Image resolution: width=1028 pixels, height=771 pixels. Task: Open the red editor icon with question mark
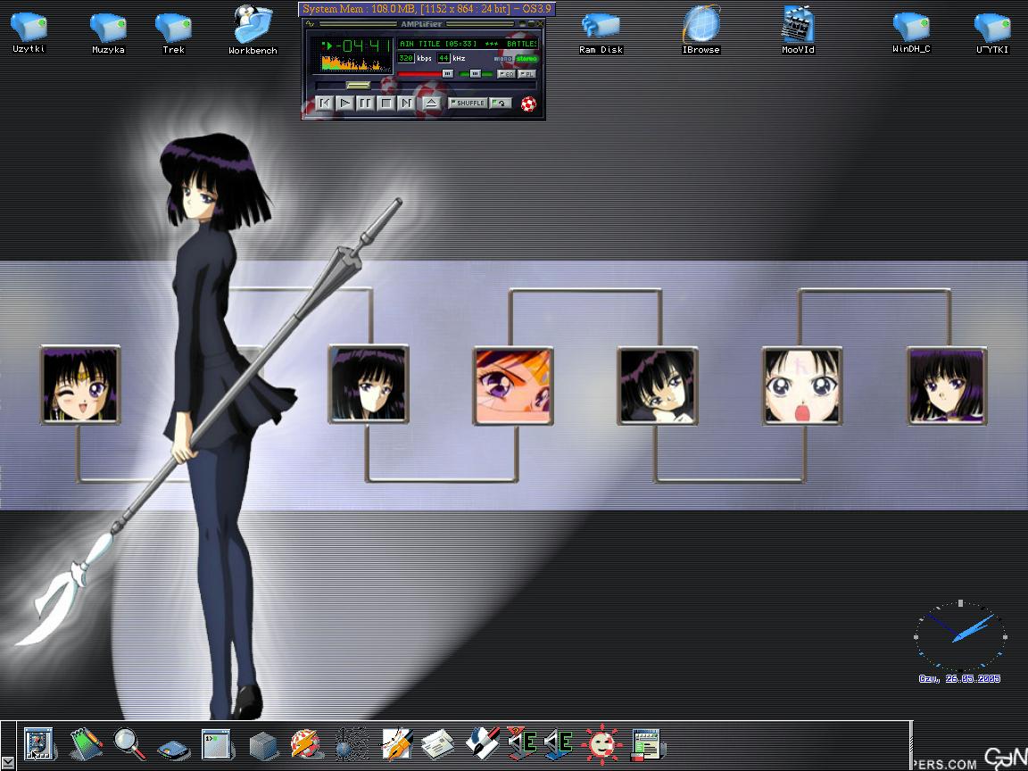click(x=522, y=743)
